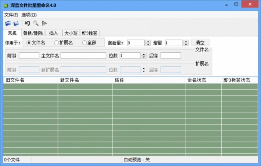Click the 主文件名 input field

[x=83, y=56]
